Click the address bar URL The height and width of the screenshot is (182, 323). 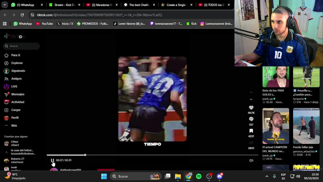click(99, 15)
